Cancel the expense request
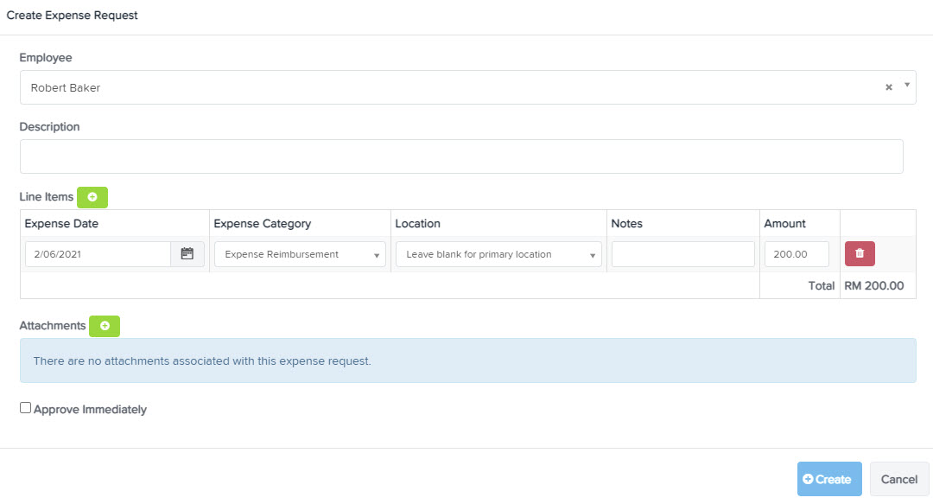The width and height of the screenshot is (933, 504). pyautogui.click(x=899, y=479)
